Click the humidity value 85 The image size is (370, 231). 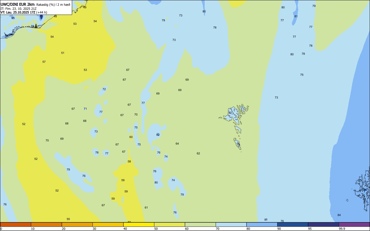(13, 18)
